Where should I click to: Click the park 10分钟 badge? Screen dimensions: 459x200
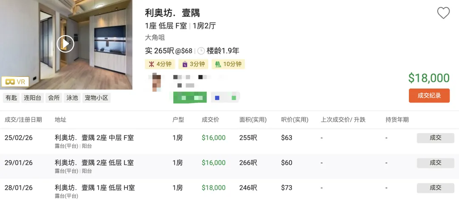point(228,64)
